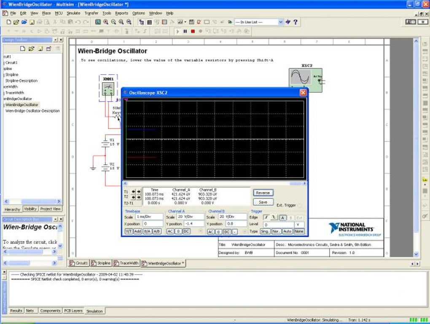
Task: Toggle the Ext. Trigger radio button
Action: [300, 206]
